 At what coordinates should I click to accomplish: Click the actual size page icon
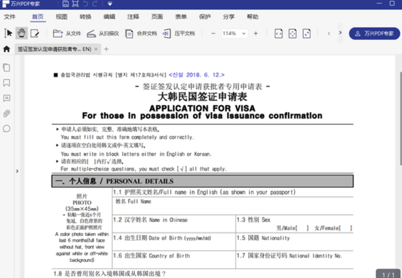point(307,34)
